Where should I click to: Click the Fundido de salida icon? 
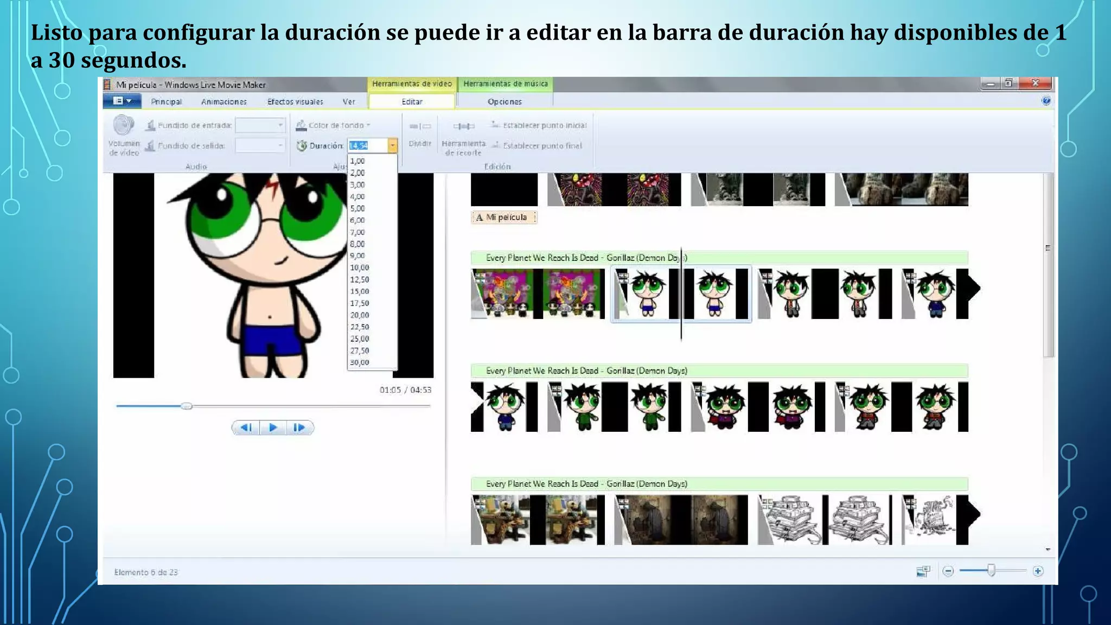[x=150, y=145]
